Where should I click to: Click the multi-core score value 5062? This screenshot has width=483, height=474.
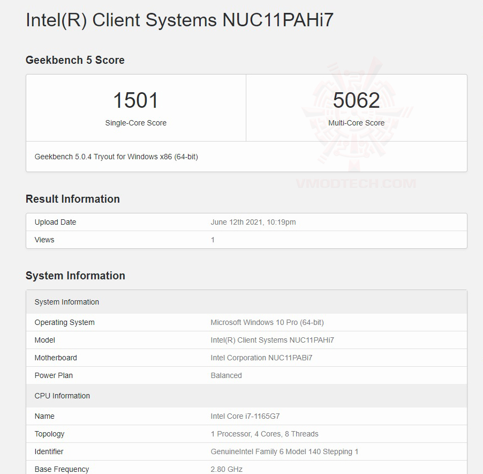(x=357, y=100)
